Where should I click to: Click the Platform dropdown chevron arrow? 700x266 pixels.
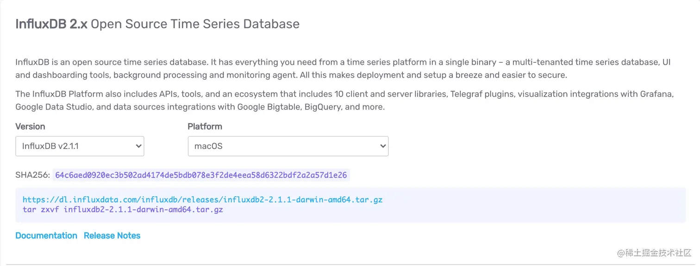pyautogui.click(x=383, y=145)
